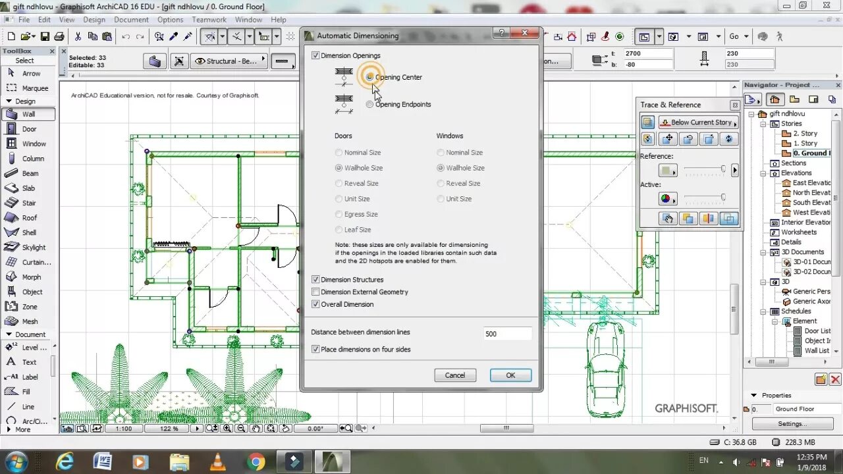The height and width of the screenshot is (474, 843).
Task: Collapse the Design section in ToolBox
Action: [x=9, y=101]
